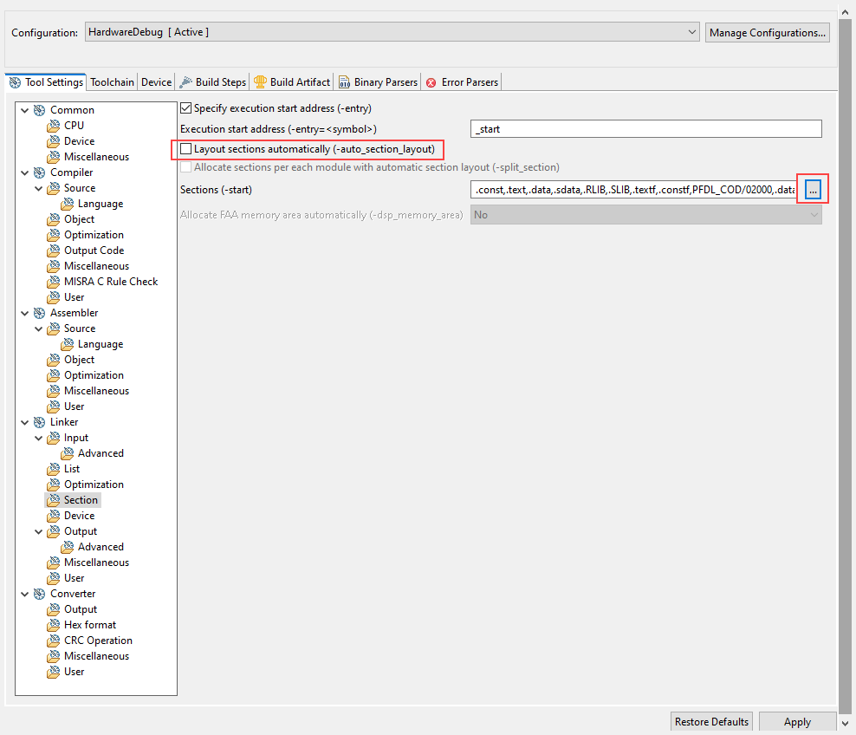The height and width of the screenshot is (735, 856).
Task: Collapse the Linker tree node
Action: coord(24,422)
